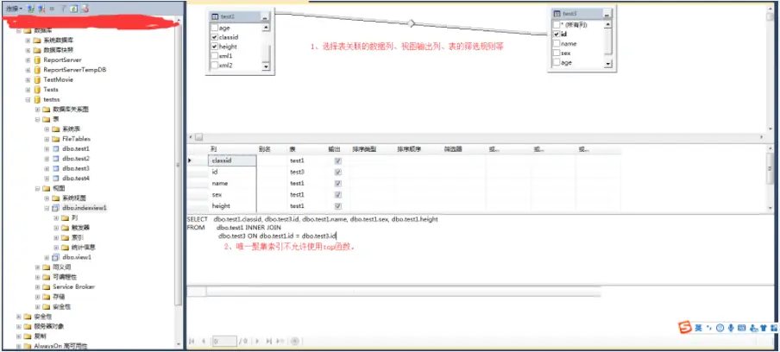
Task: Go to first record in results navigator
Action: coord(192,341)
